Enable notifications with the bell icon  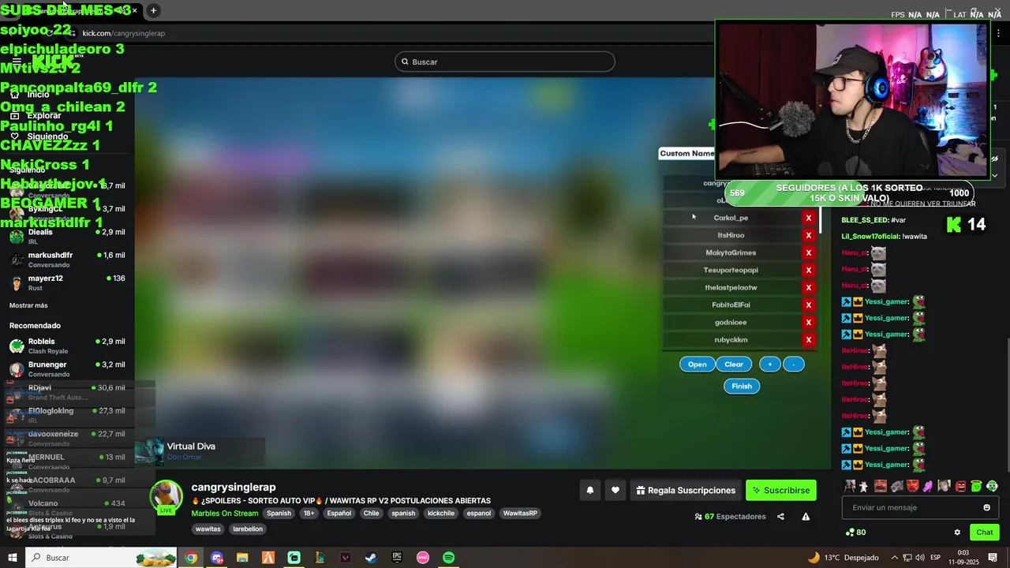[589, 490]
